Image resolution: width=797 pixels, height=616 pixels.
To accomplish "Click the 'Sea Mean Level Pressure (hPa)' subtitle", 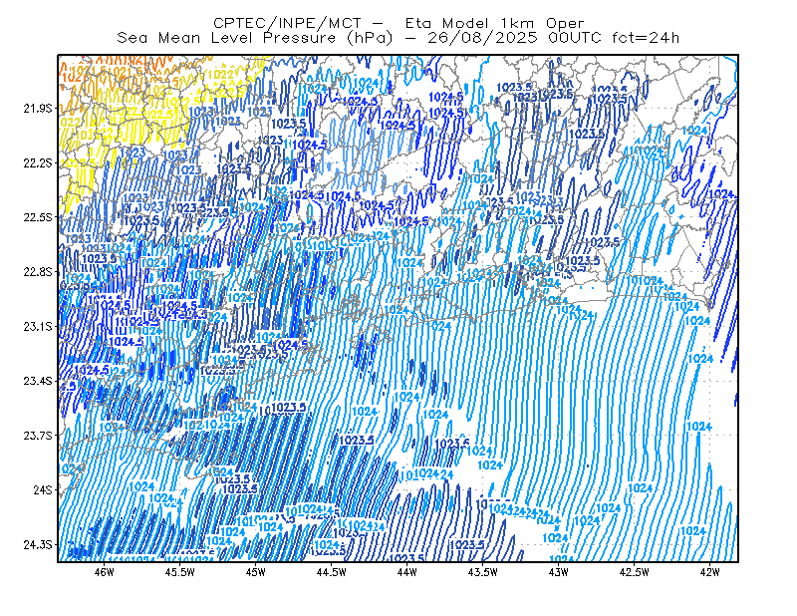I will coord(255,38).
